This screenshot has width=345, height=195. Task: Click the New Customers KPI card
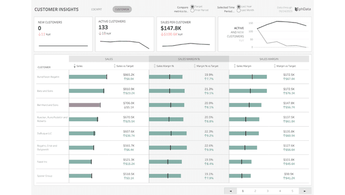[x=63, y=34]
